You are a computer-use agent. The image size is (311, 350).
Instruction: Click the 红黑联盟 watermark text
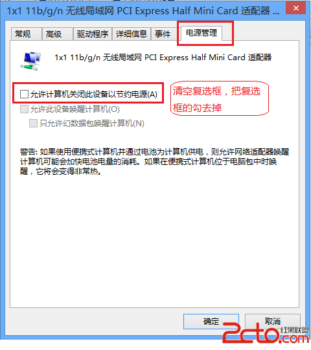(x=294, y=330)
